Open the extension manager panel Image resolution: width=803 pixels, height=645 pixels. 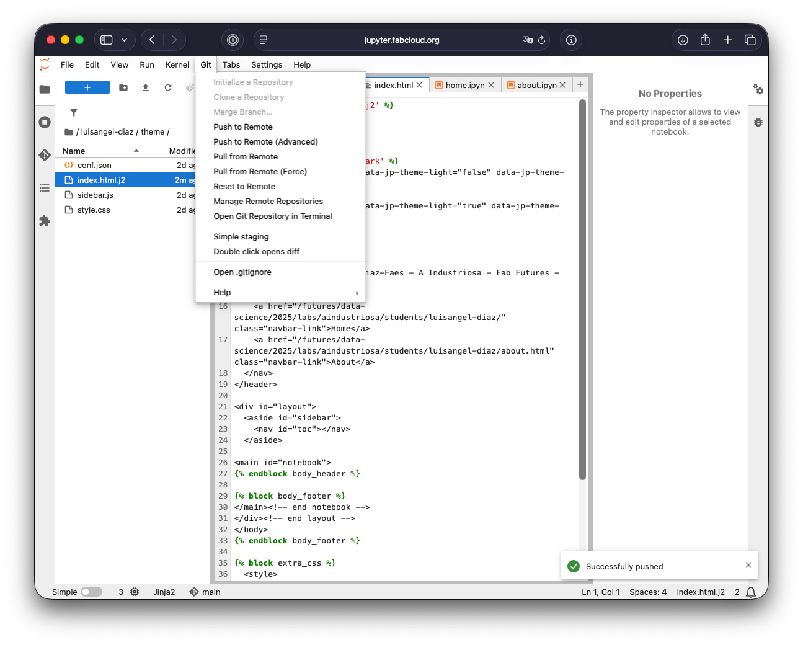[44, 221]
